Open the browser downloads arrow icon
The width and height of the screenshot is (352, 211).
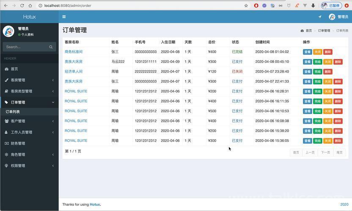tap(313, 5)
